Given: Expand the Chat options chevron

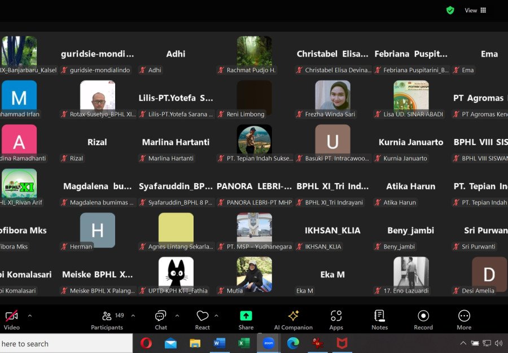Looking at the screenshot, I should point(177,316).
